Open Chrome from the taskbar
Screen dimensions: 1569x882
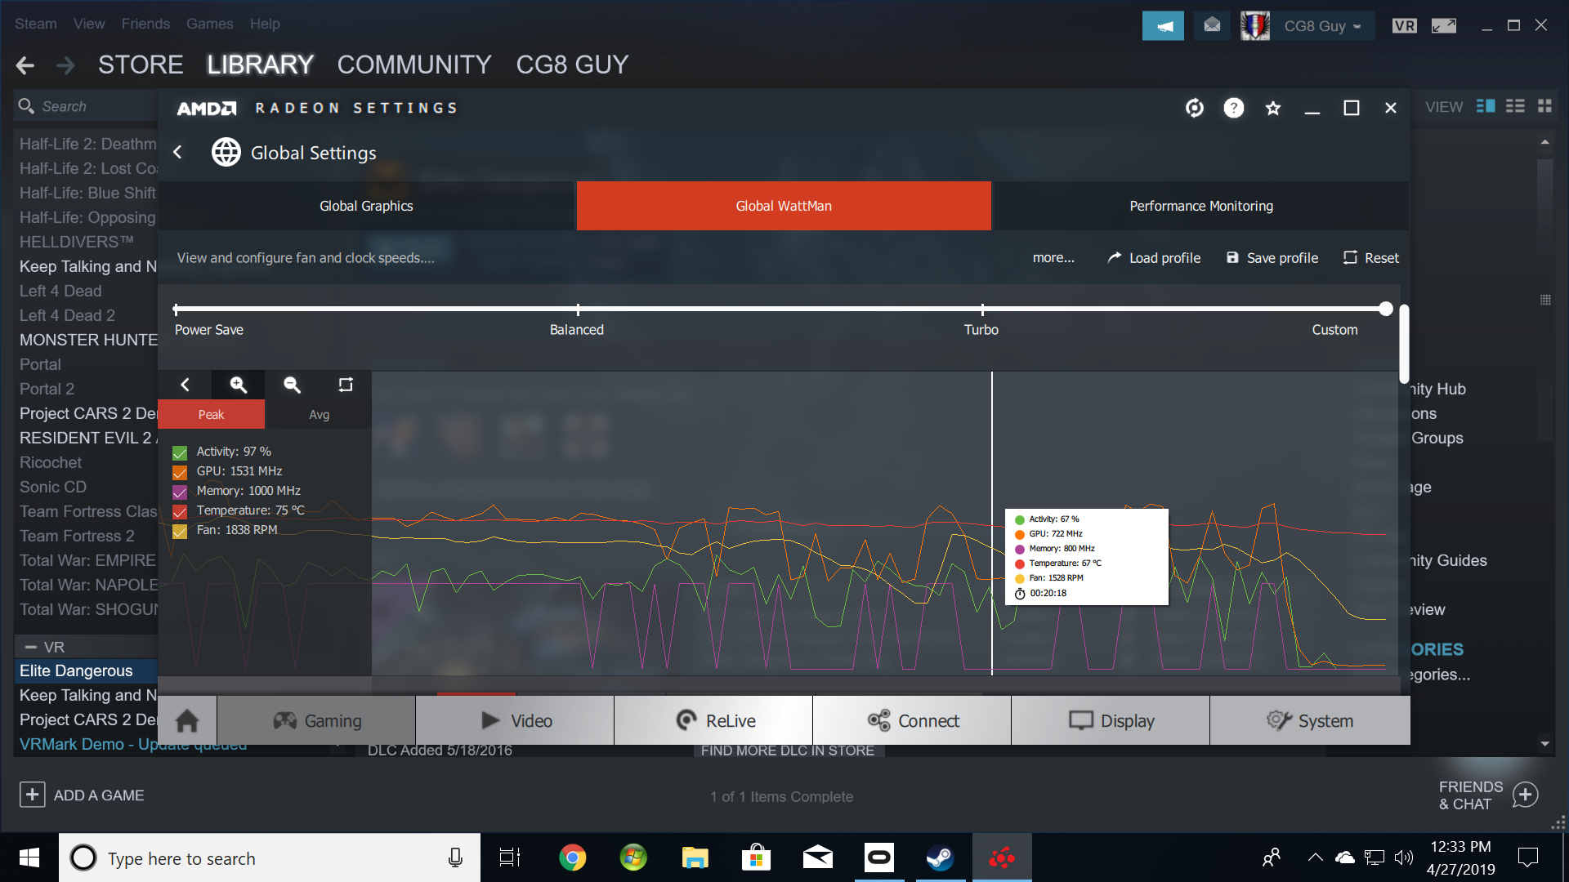pos(572,857)
